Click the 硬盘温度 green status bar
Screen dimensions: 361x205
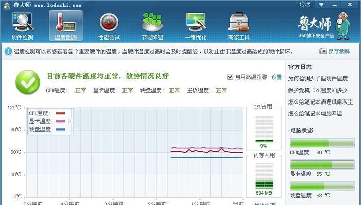[322, 186]
